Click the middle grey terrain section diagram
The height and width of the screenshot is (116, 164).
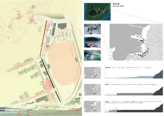click(x=134, y=91)
